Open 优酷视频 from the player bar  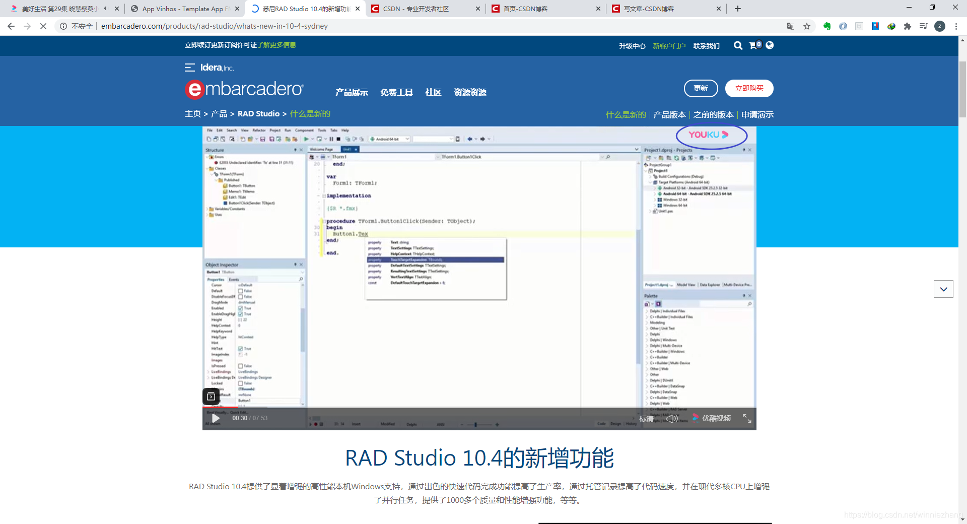(x=711, y=418)
